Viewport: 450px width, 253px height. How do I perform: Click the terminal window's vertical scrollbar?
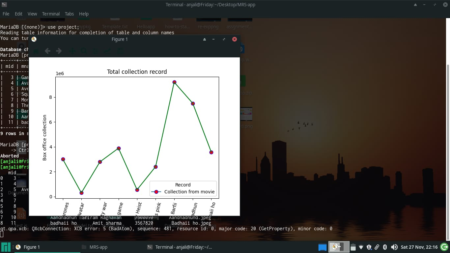448,152
